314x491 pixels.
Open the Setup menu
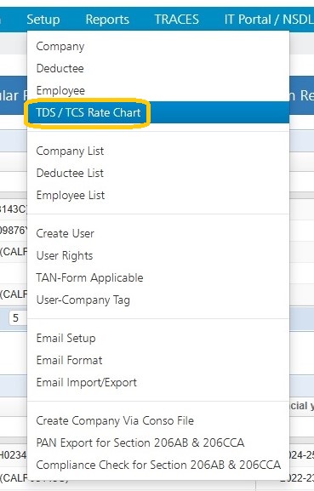[x=43, y=20]
